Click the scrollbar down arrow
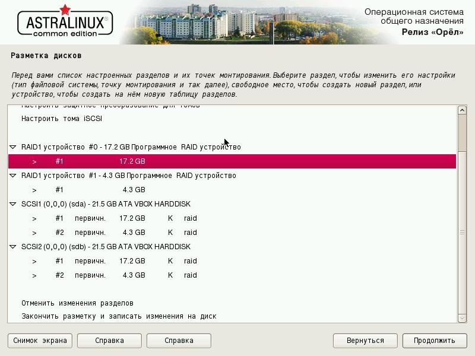The width and height of the screenshot is (475, 356). (x=462, y=318)
